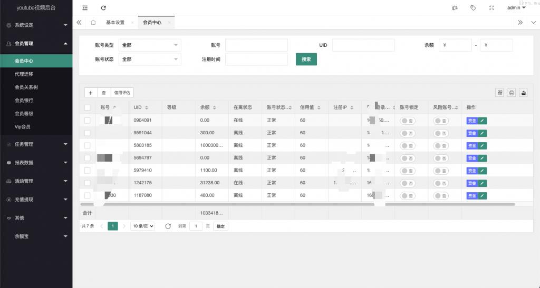The width and height of the screenshot is (540, 288).
Task: Toggle 账号锁定 switch for UID 9591044
Action: (x=408, y=133)
